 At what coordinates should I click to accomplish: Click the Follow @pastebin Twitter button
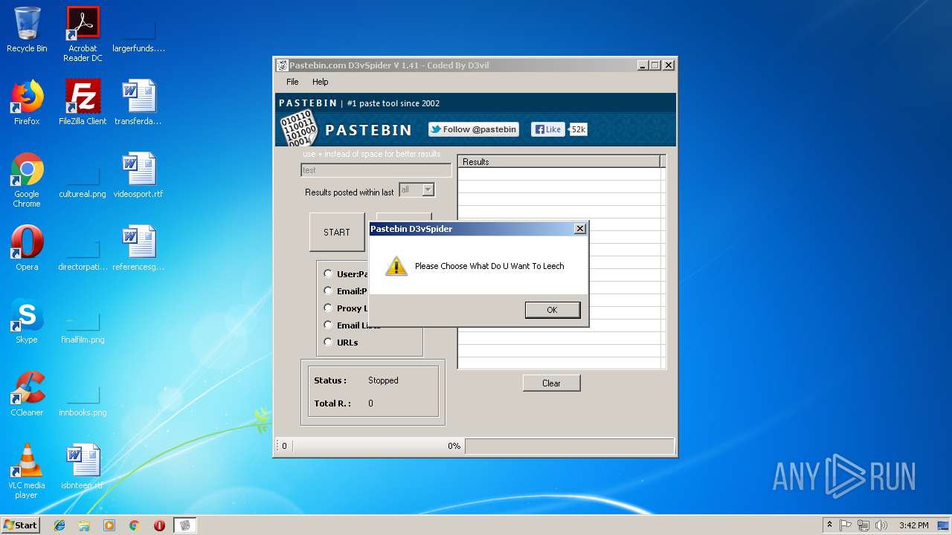[x=474, y=129]
